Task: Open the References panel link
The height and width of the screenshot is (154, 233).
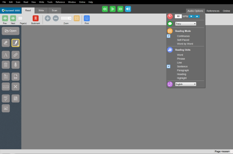Action: coord(213,11)
